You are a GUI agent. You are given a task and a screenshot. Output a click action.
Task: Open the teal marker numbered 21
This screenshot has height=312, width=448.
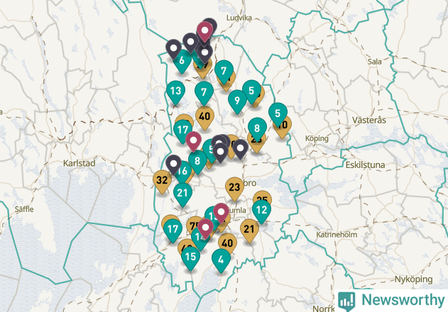pos(182,194)
